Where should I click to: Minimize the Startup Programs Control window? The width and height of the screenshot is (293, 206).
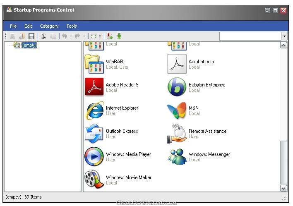[x=267, y=10]
